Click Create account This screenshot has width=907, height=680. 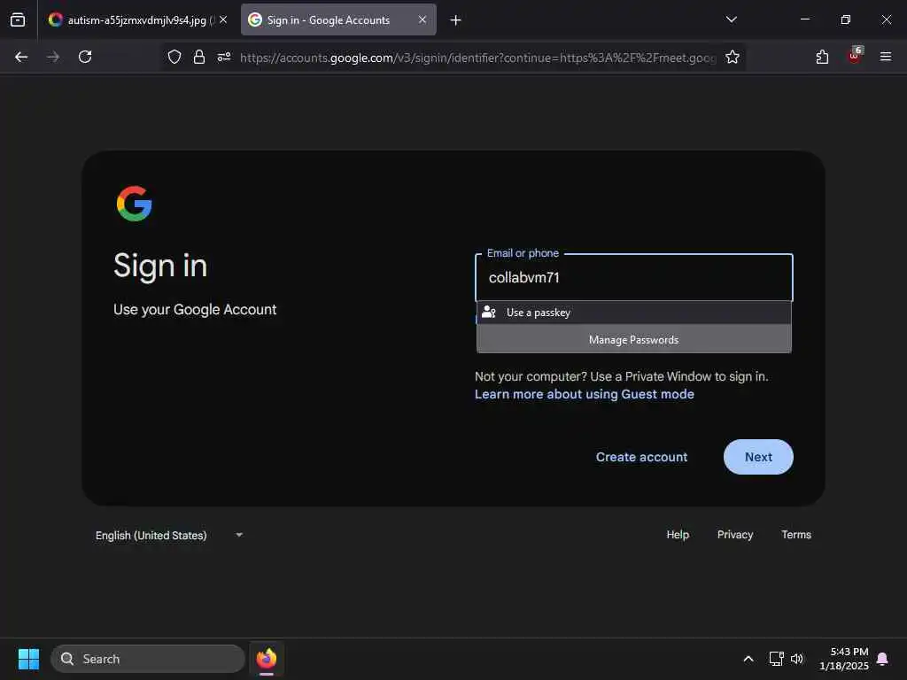(641, 457)
